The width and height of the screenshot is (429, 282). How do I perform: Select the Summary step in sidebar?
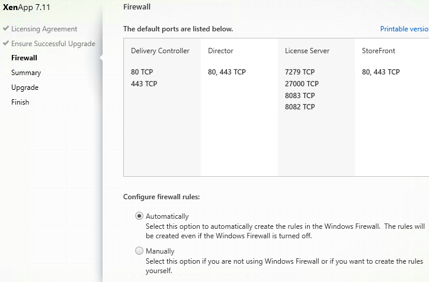26,73
